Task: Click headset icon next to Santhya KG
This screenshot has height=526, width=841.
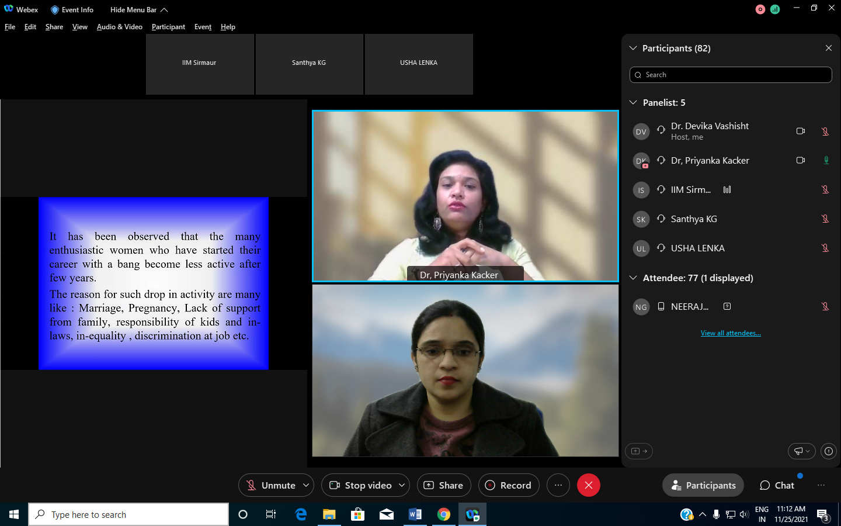Action: (x=661, y=219)
